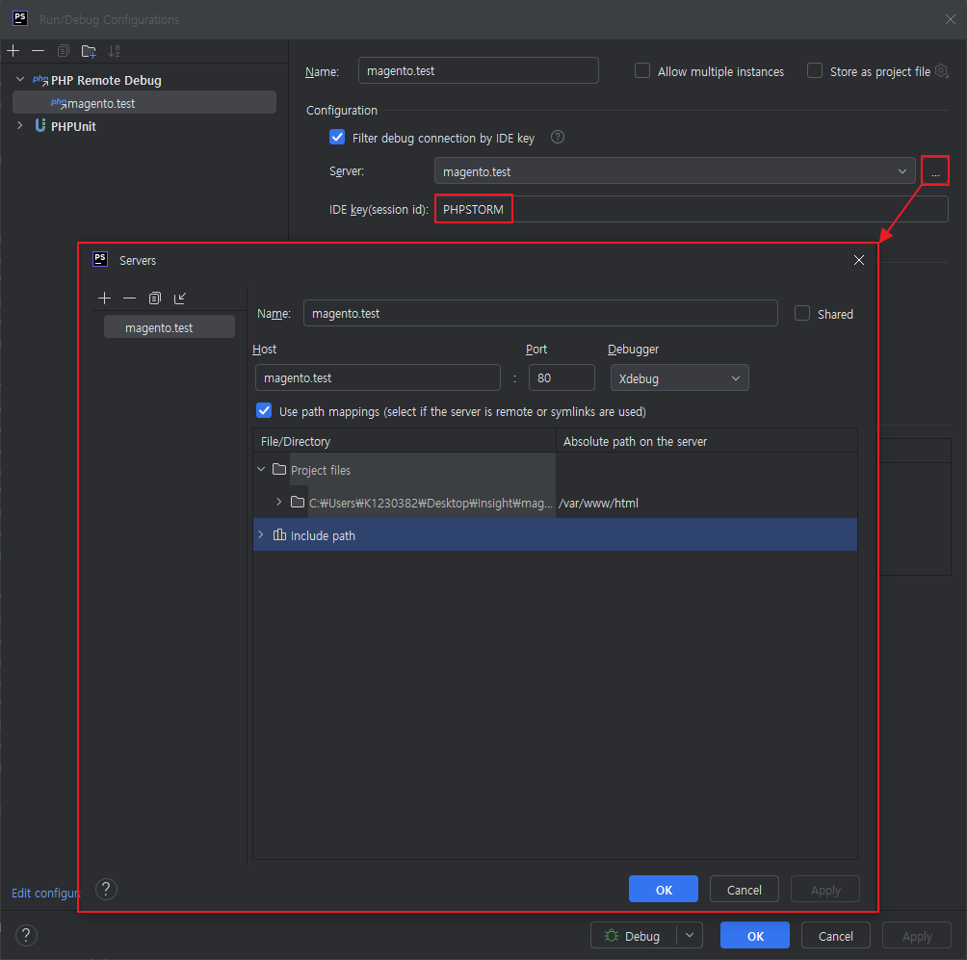Expand the C:\Users project folder node
This screenshot has height=960, width=967.
pyautogui.click(x=278, y=502)
